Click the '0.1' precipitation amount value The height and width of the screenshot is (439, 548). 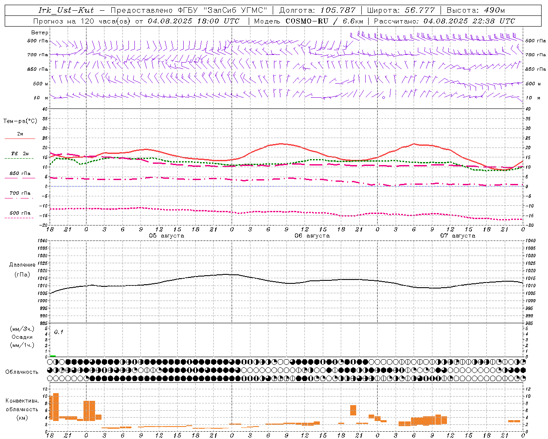(x=59, y=332)
